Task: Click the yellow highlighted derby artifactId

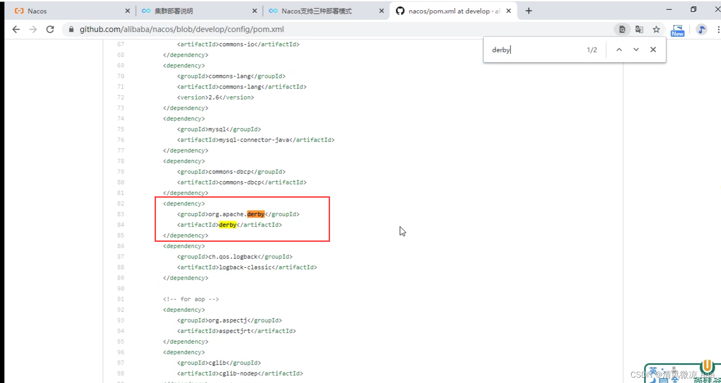Action: (228, 225)
